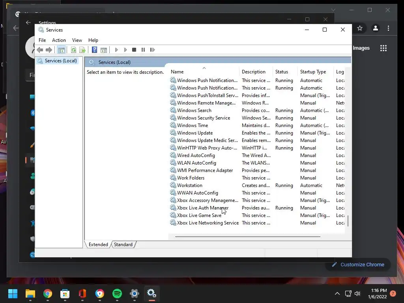This screenshot has width=404, height=303.
Task: Click gear icon beside Windows Update row
Action: (x=173, y=133)
